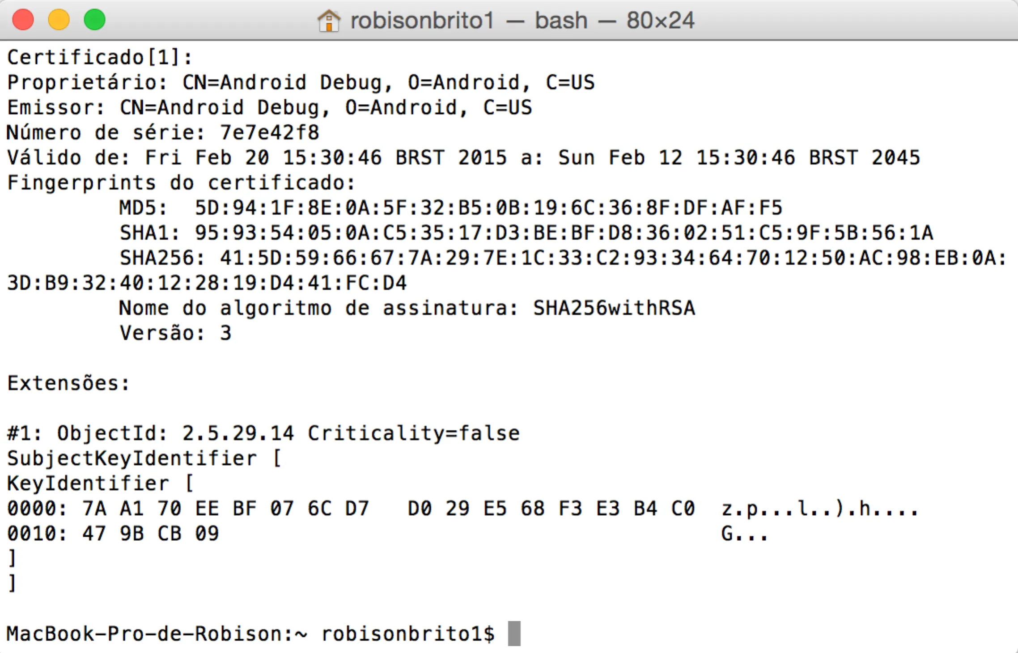
Task: Zoom the window with green button
Action: point(95,20)
